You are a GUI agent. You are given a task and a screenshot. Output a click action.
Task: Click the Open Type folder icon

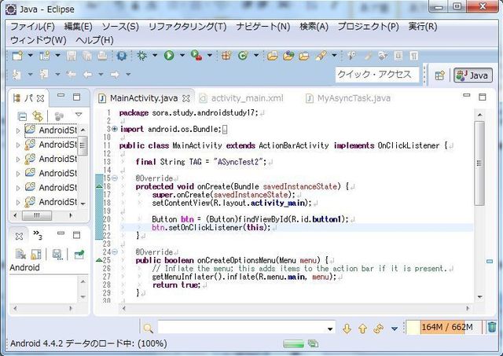click(273, 56)
